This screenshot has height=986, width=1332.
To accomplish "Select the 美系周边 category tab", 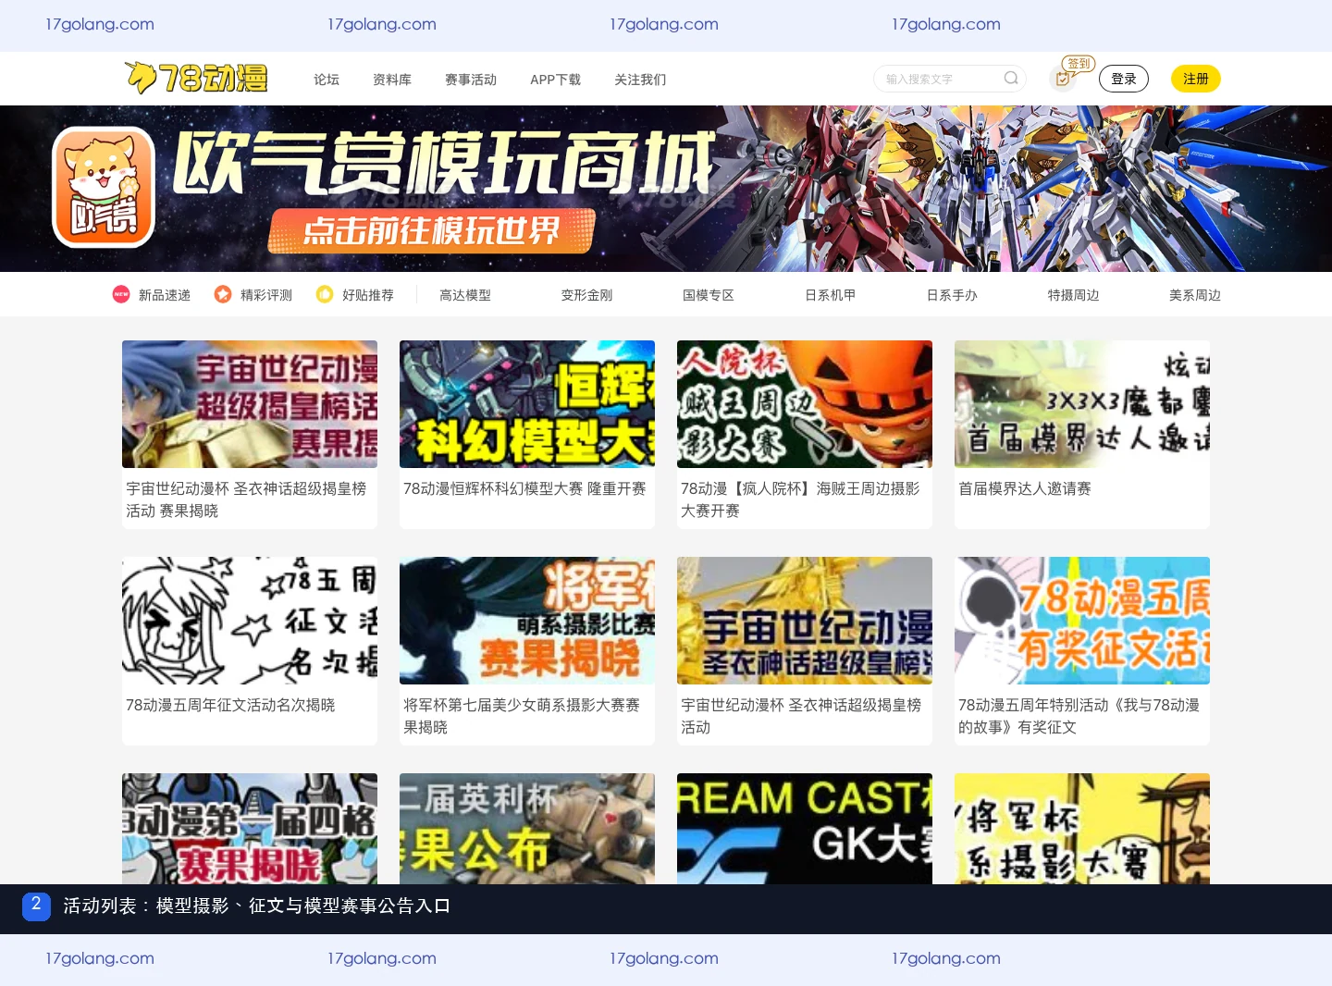I will click(1195, 295).
